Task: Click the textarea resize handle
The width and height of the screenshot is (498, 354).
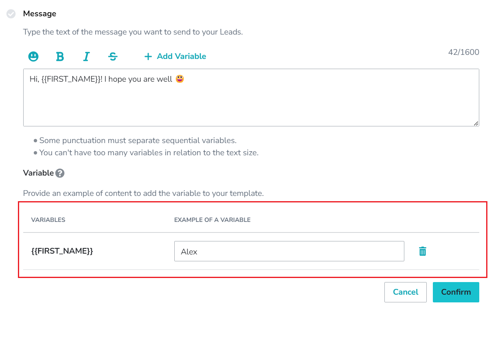Action: click(x=476, y=123)
